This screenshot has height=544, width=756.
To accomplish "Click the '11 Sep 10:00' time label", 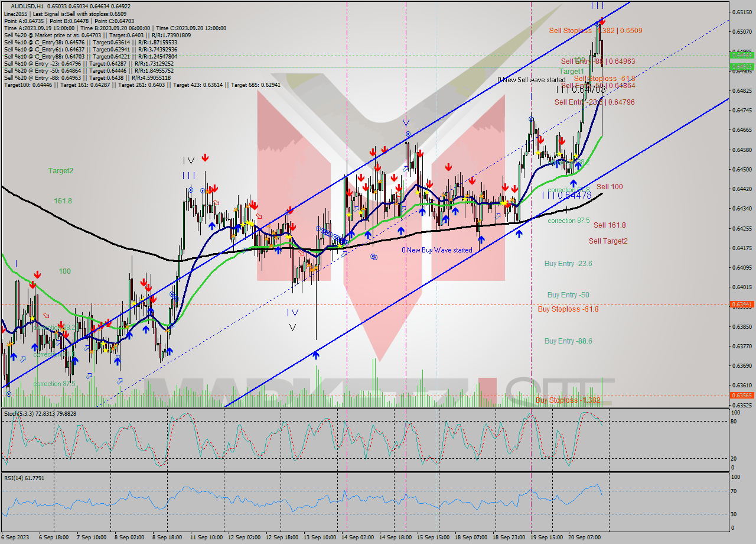I will coord(206,537).
